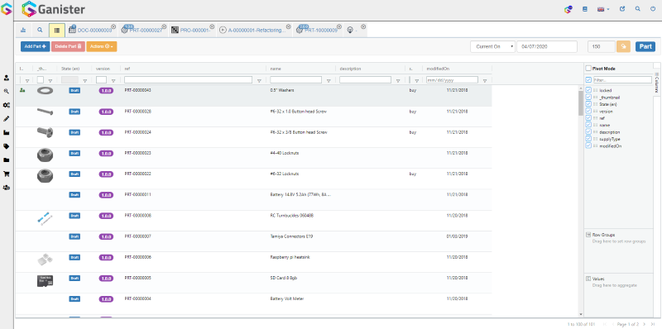This screenshot has width=662, height=329.
Task: Uncheck the State (en) column checkbox
Action: [588, 104]
